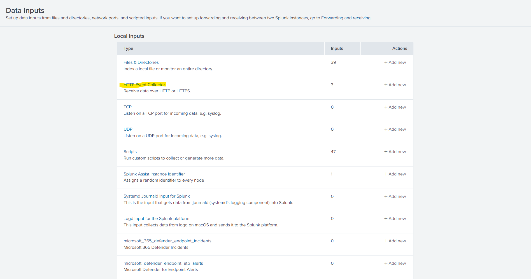Viewport: 531px width, 279px height.
Task: Go to the Forwarding and receiving page
Action: coord(346,18)
